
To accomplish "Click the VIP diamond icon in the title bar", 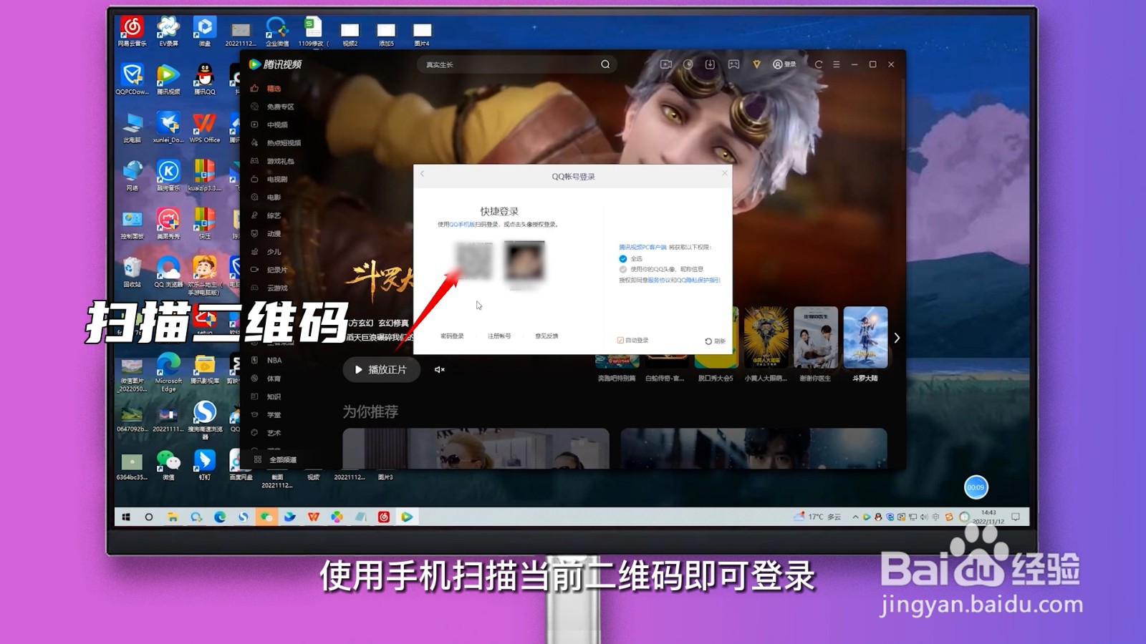I will pos(757,64).
